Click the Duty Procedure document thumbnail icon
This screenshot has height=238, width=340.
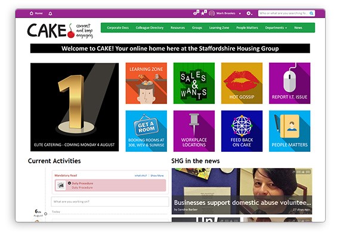pyautogui.click(x=61, y=185)
